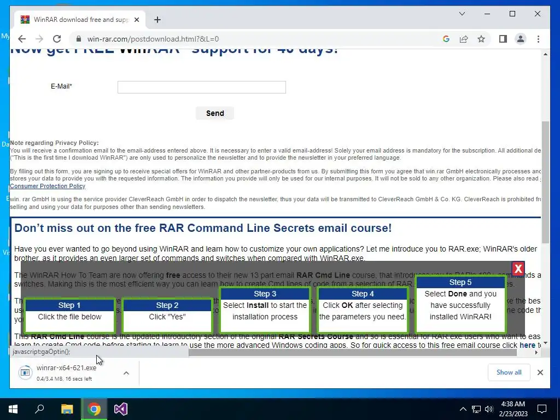
Task: Expand download options chevron for winrar file
Action: pos(126,373)
